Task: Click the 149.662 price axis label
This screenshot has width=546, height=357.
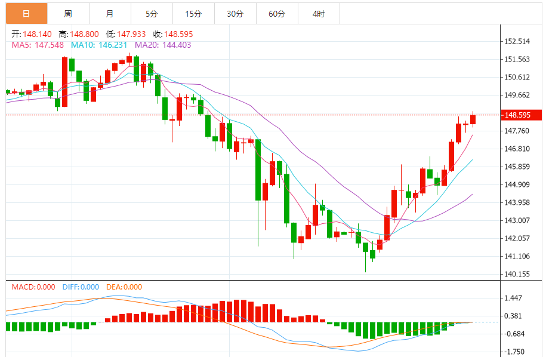Action: tap(517, 95)
